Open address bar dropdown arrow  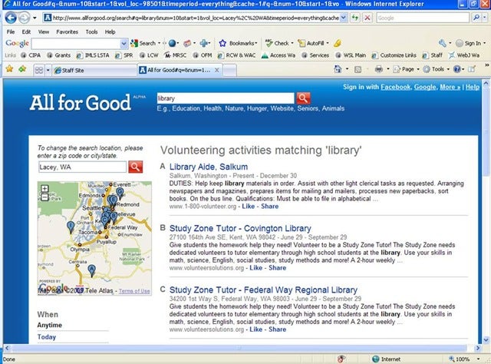tap(344, 18)
